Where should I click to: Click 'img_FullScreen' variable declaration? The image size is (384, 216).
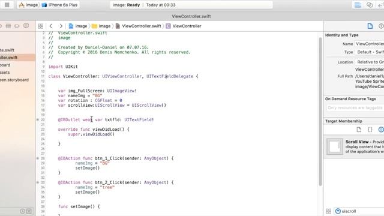coord(97,91)
